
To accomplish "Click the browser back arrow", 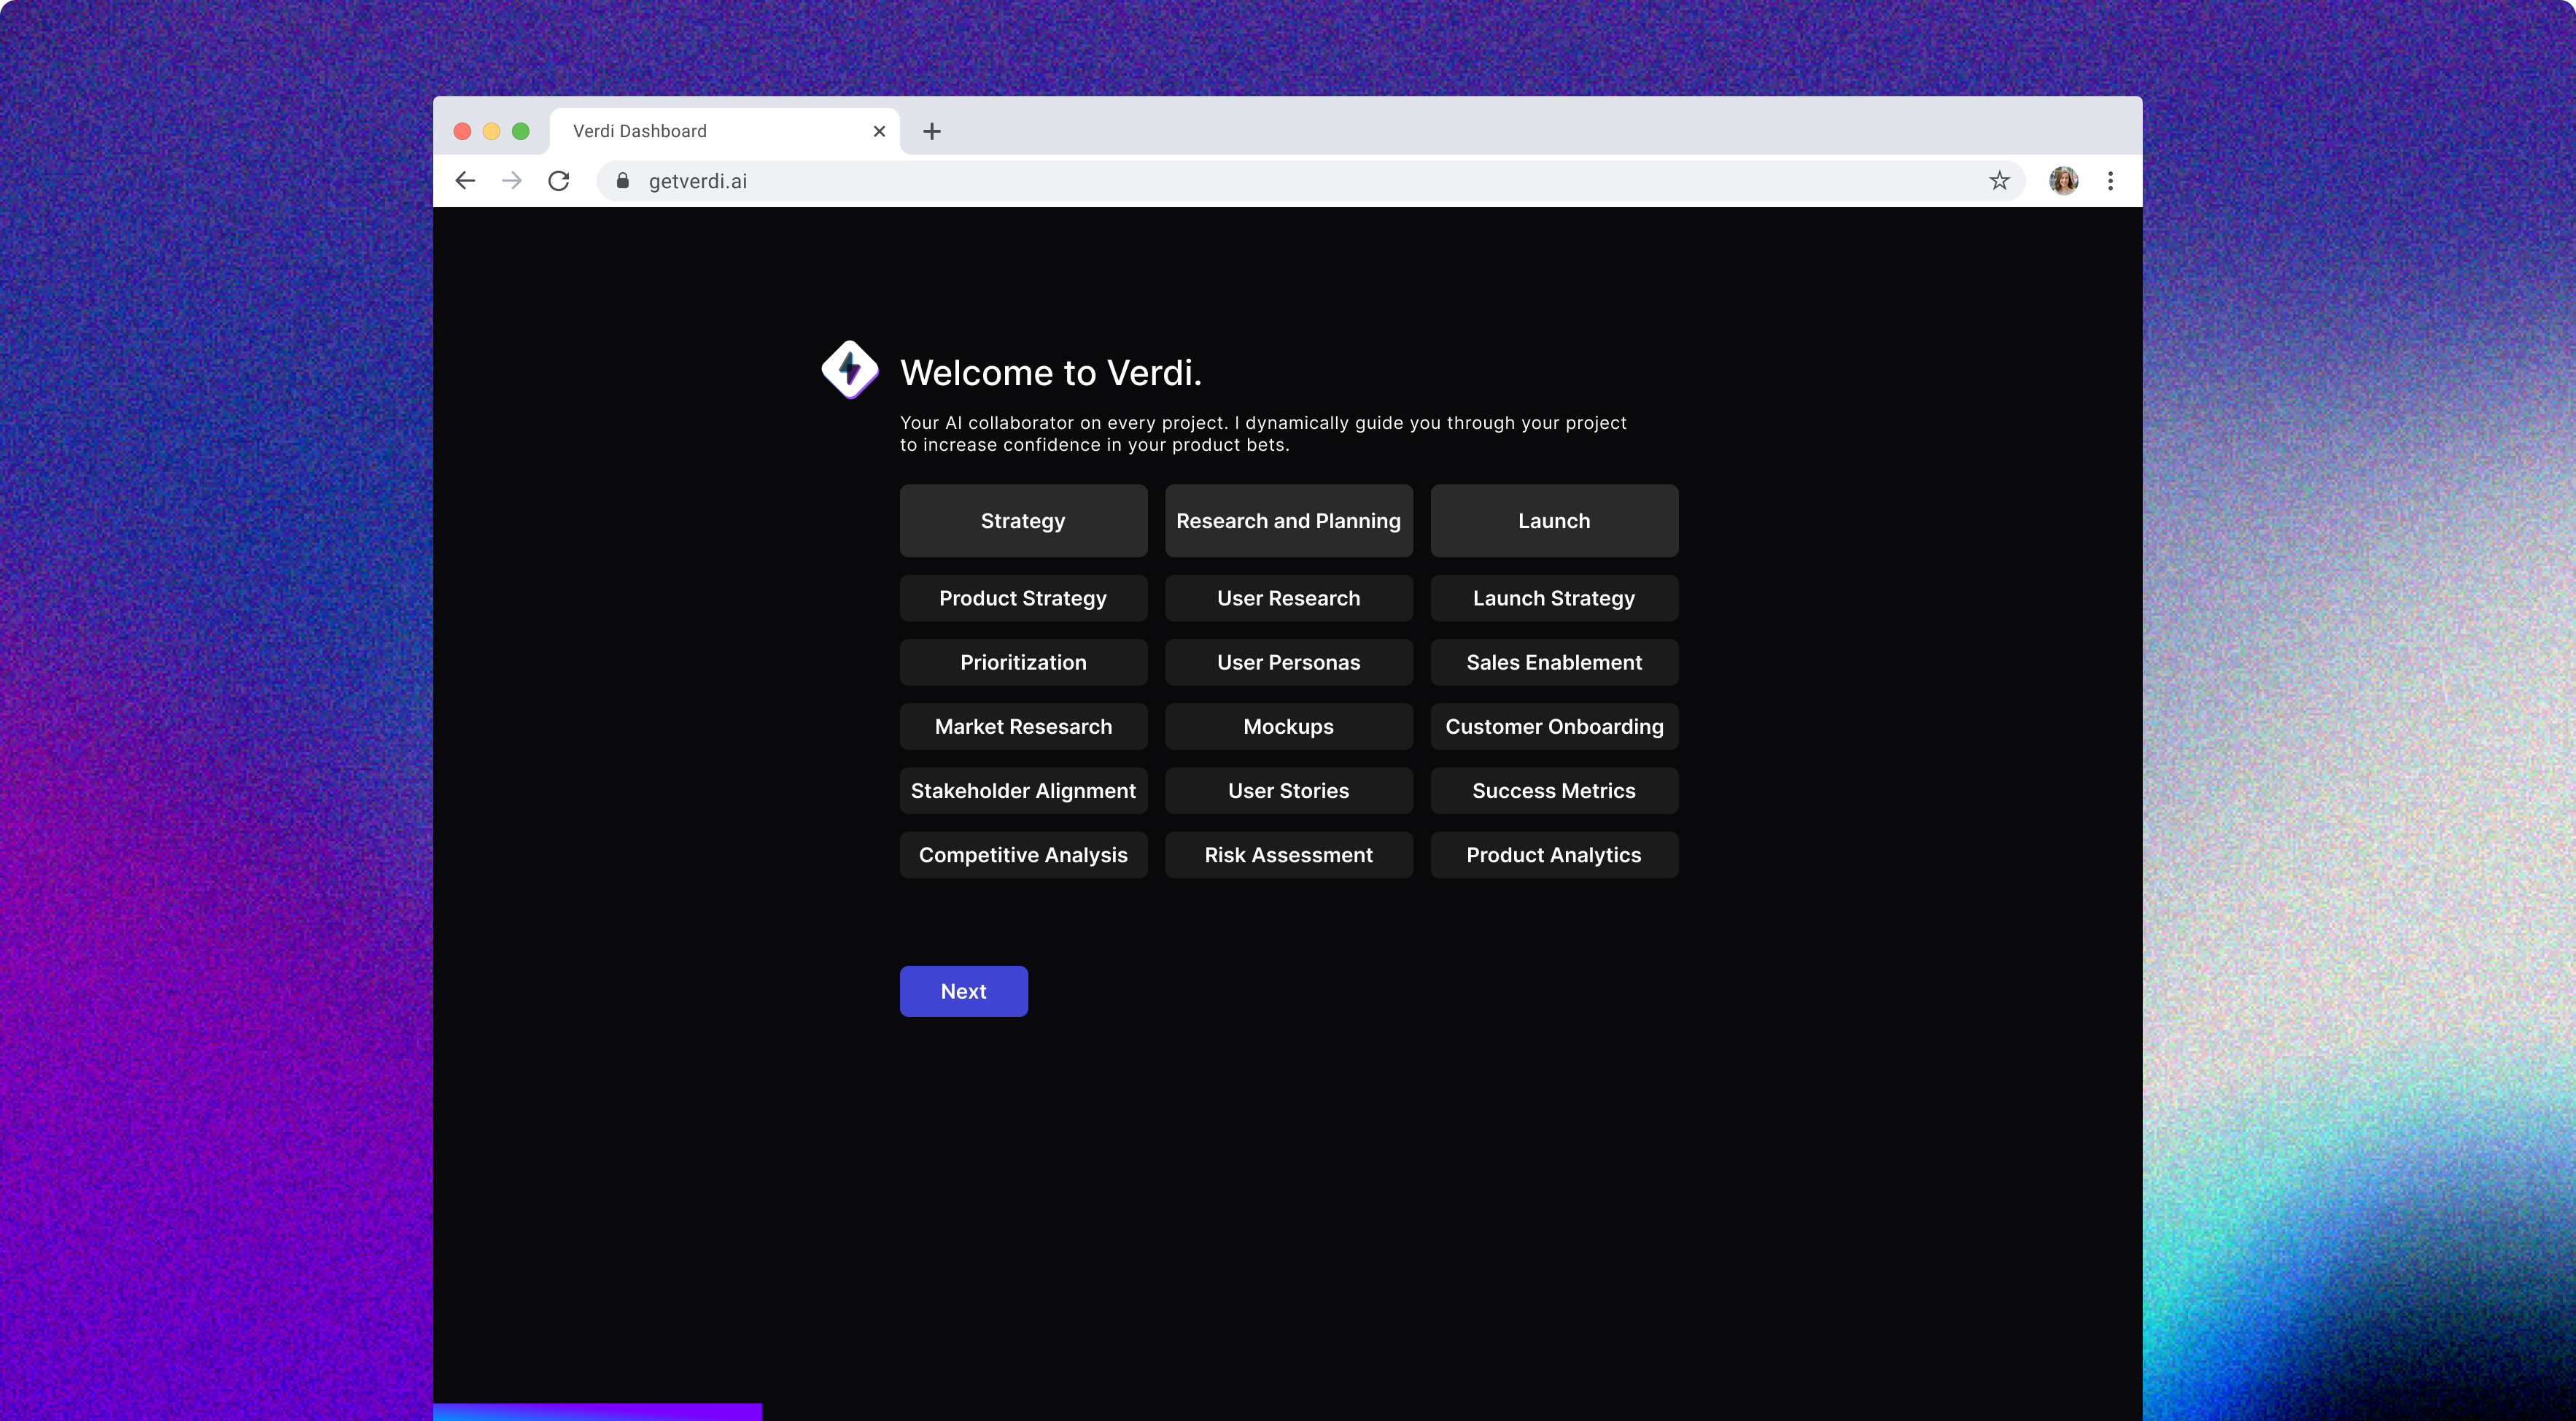I will 465,181.
